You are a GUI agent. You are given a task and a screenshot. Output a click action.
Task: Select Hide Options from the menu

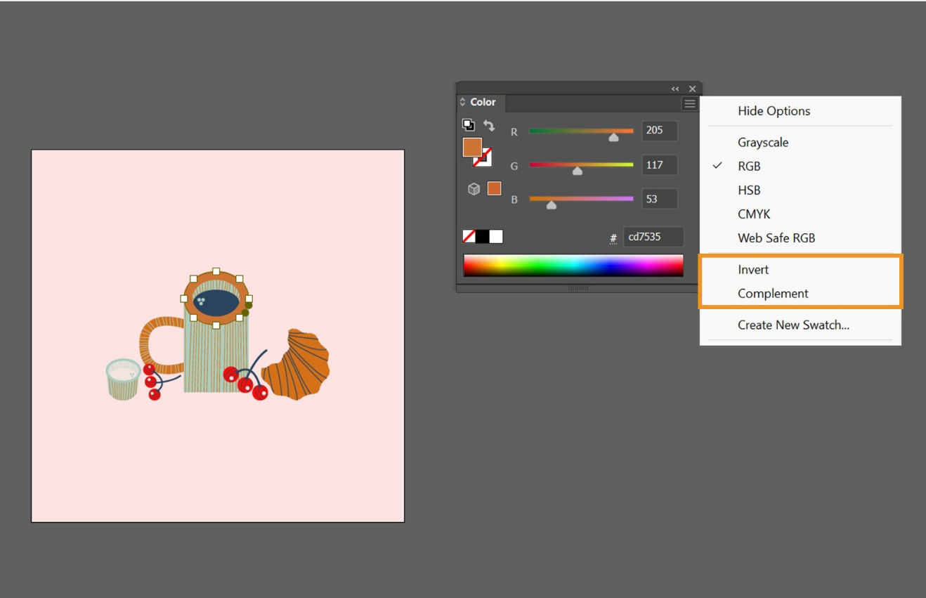click(774, 111)
